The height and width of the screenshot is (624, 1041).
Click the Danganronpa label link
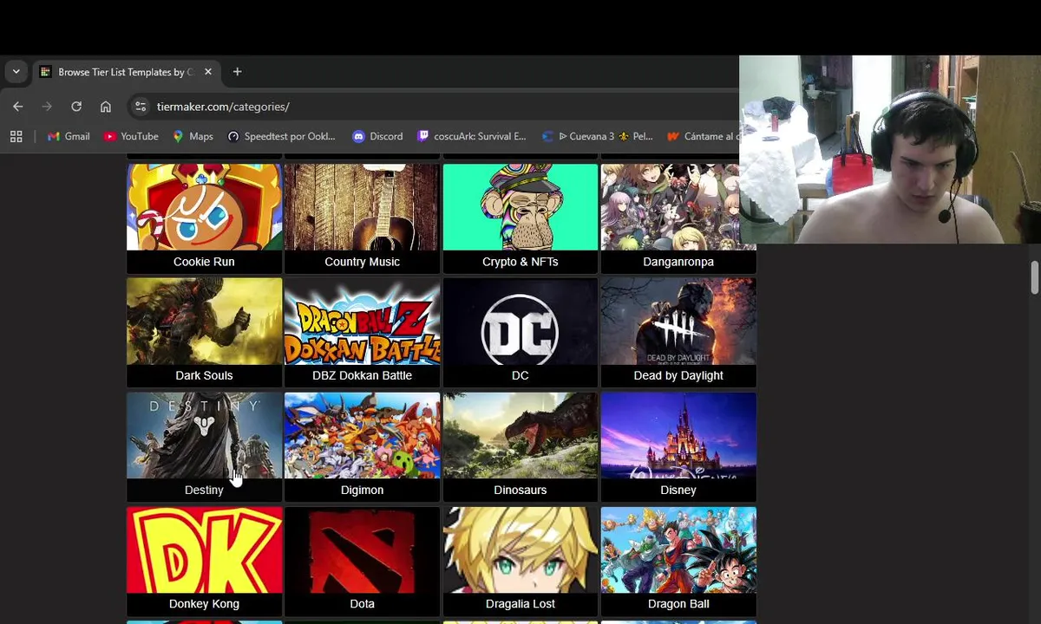point(678,262)
